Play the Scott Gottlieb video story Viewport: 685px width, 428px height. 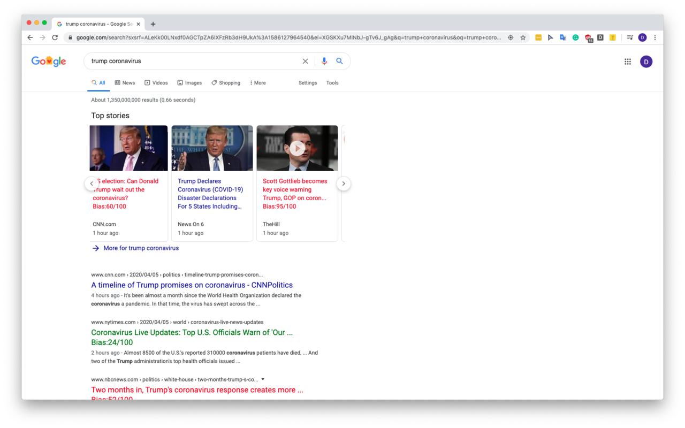(x=297, y=148)
